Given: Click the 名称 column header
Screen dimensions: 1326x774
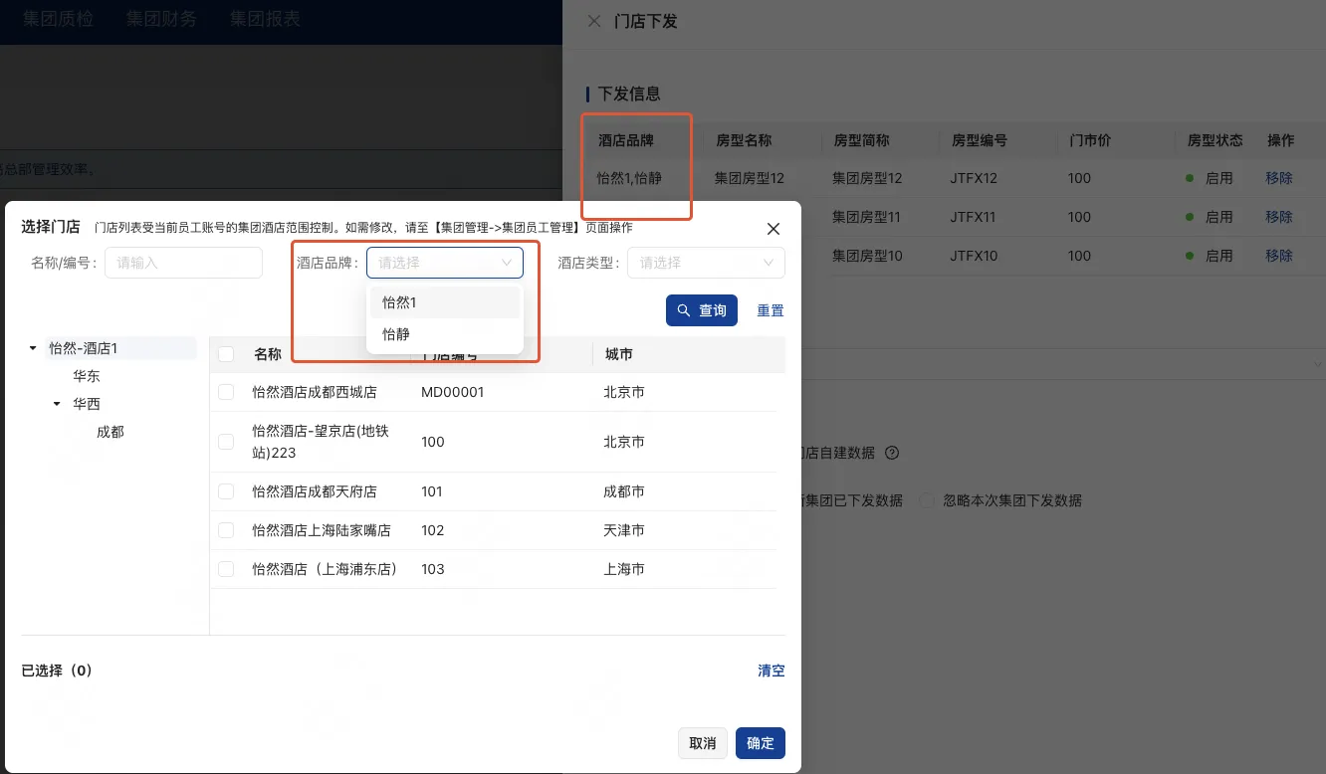Looking at the screenshot, I should (x=268, y=354).
